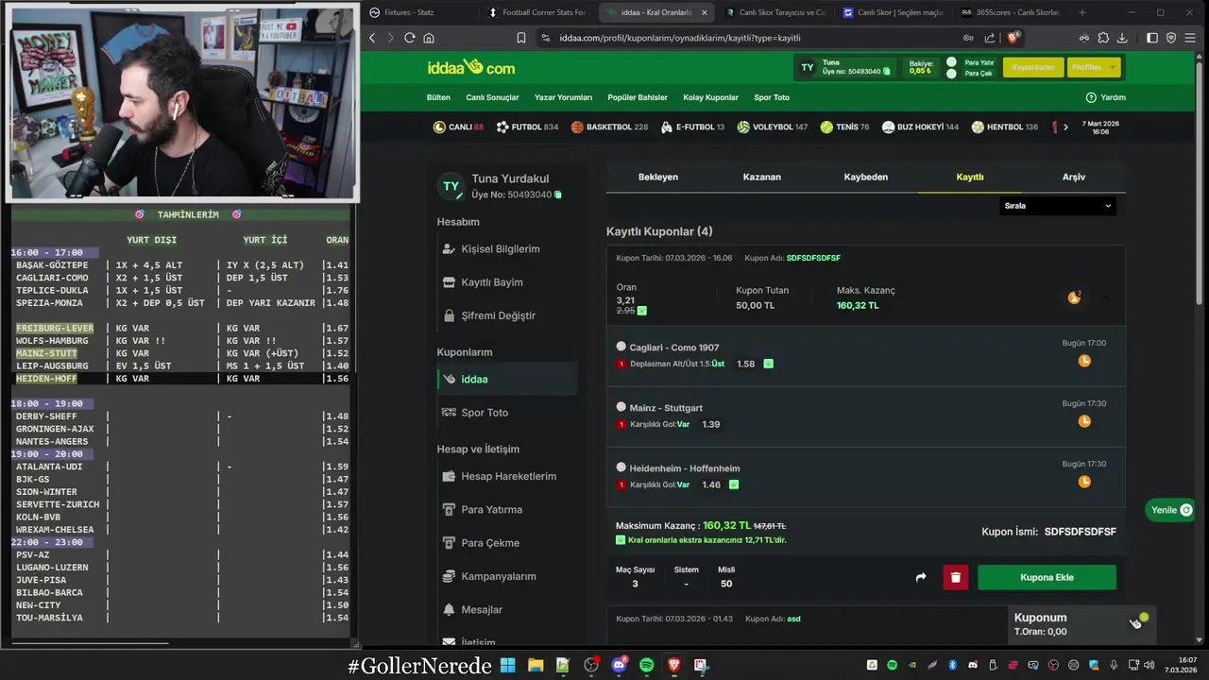This screenshot has width=1209, height=680.
Task: Click the HEIDEN-HOFF row in tahminlerim list
Action: click(x=179, y=379)
